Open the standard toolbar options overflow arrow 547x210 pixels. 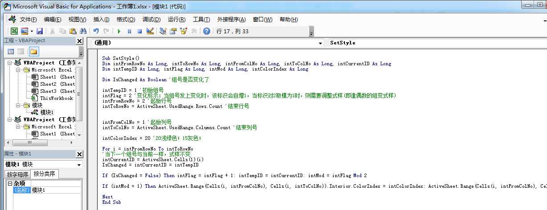[x=311, y=32]
